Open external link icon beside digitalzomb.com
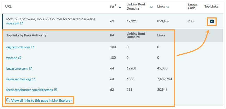Screen dimensions: 226x109 (x=33, y=47)
